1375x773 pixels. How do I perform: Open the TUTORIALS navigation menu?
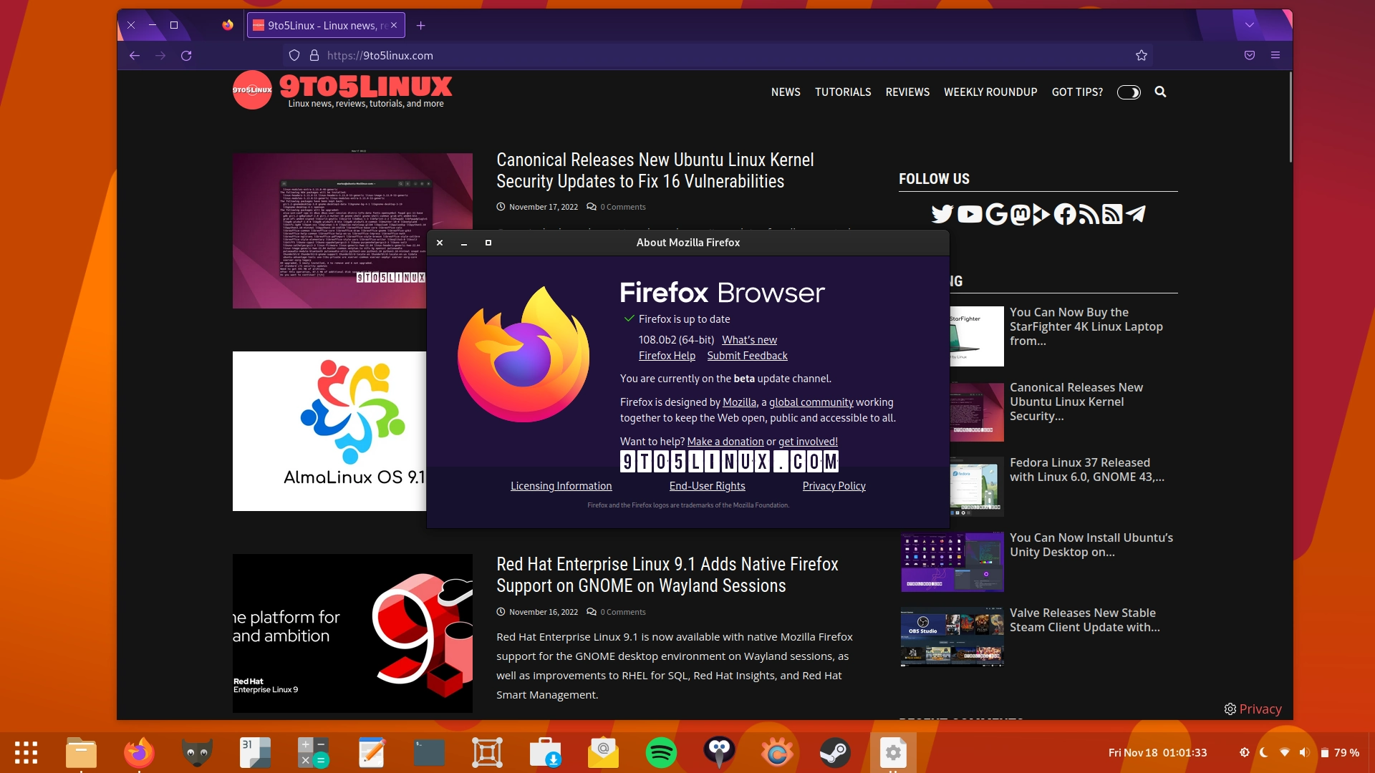coord(843,92)
